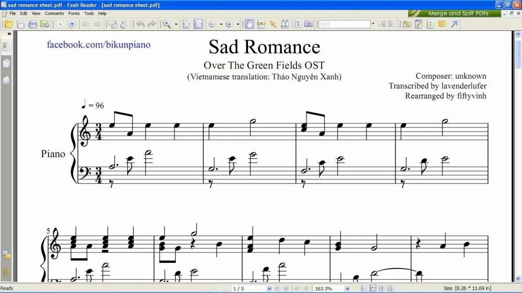The height and width of the screenshot is (293, 522).
Task: Find previous result icon next to Find box
Action: pyautogui.click(x=382, y=24)
